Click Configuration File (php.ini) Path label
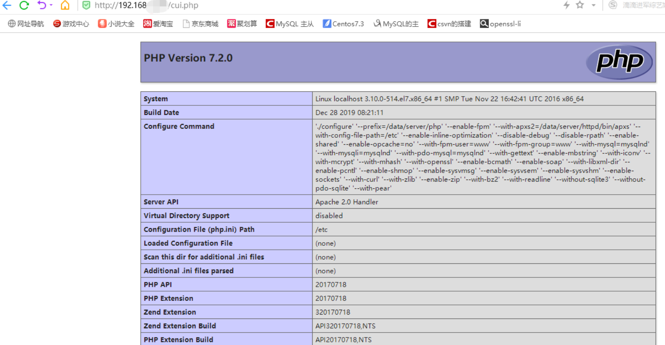The width and height of the screenshot is (665, 345). pyautogui.click(x=199, y=229)
